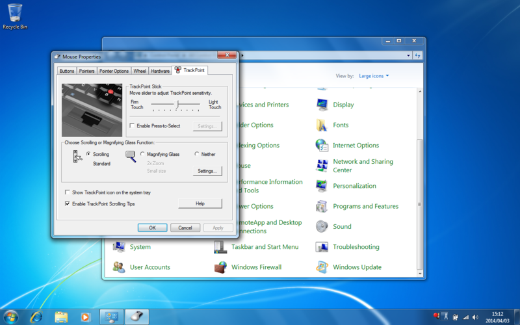
Task: Click the Help button
Action: [200, 203]
